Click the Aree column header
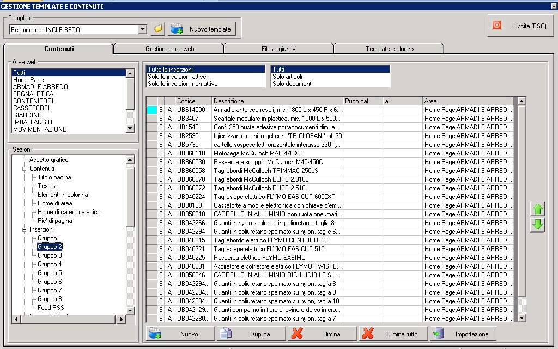This screenshot has width=558, height=349. [x=468, y=101]
